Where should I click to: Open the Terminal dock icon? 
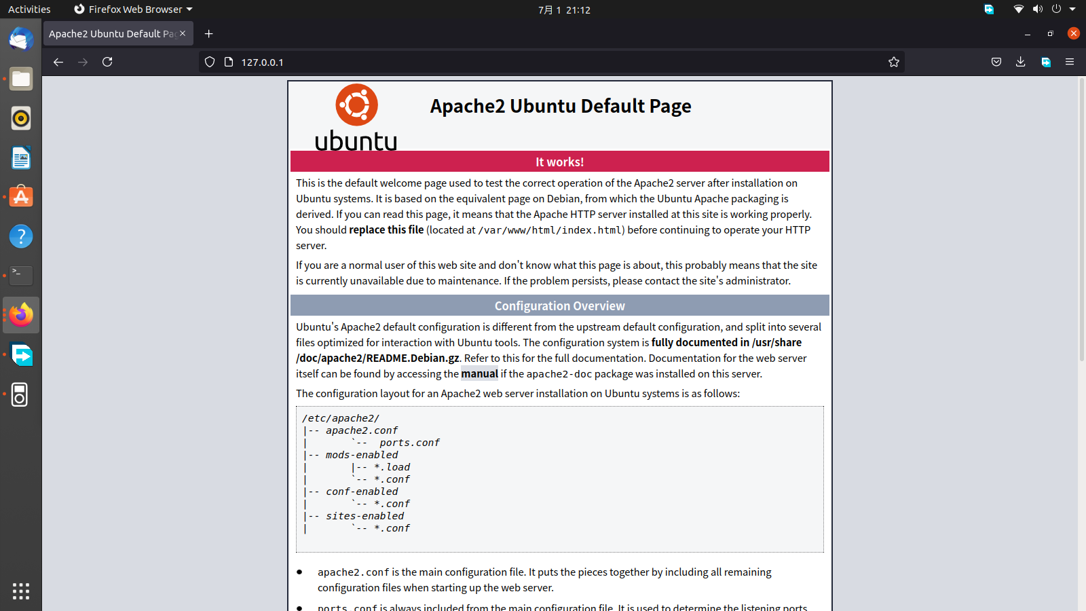click(21, 276)
